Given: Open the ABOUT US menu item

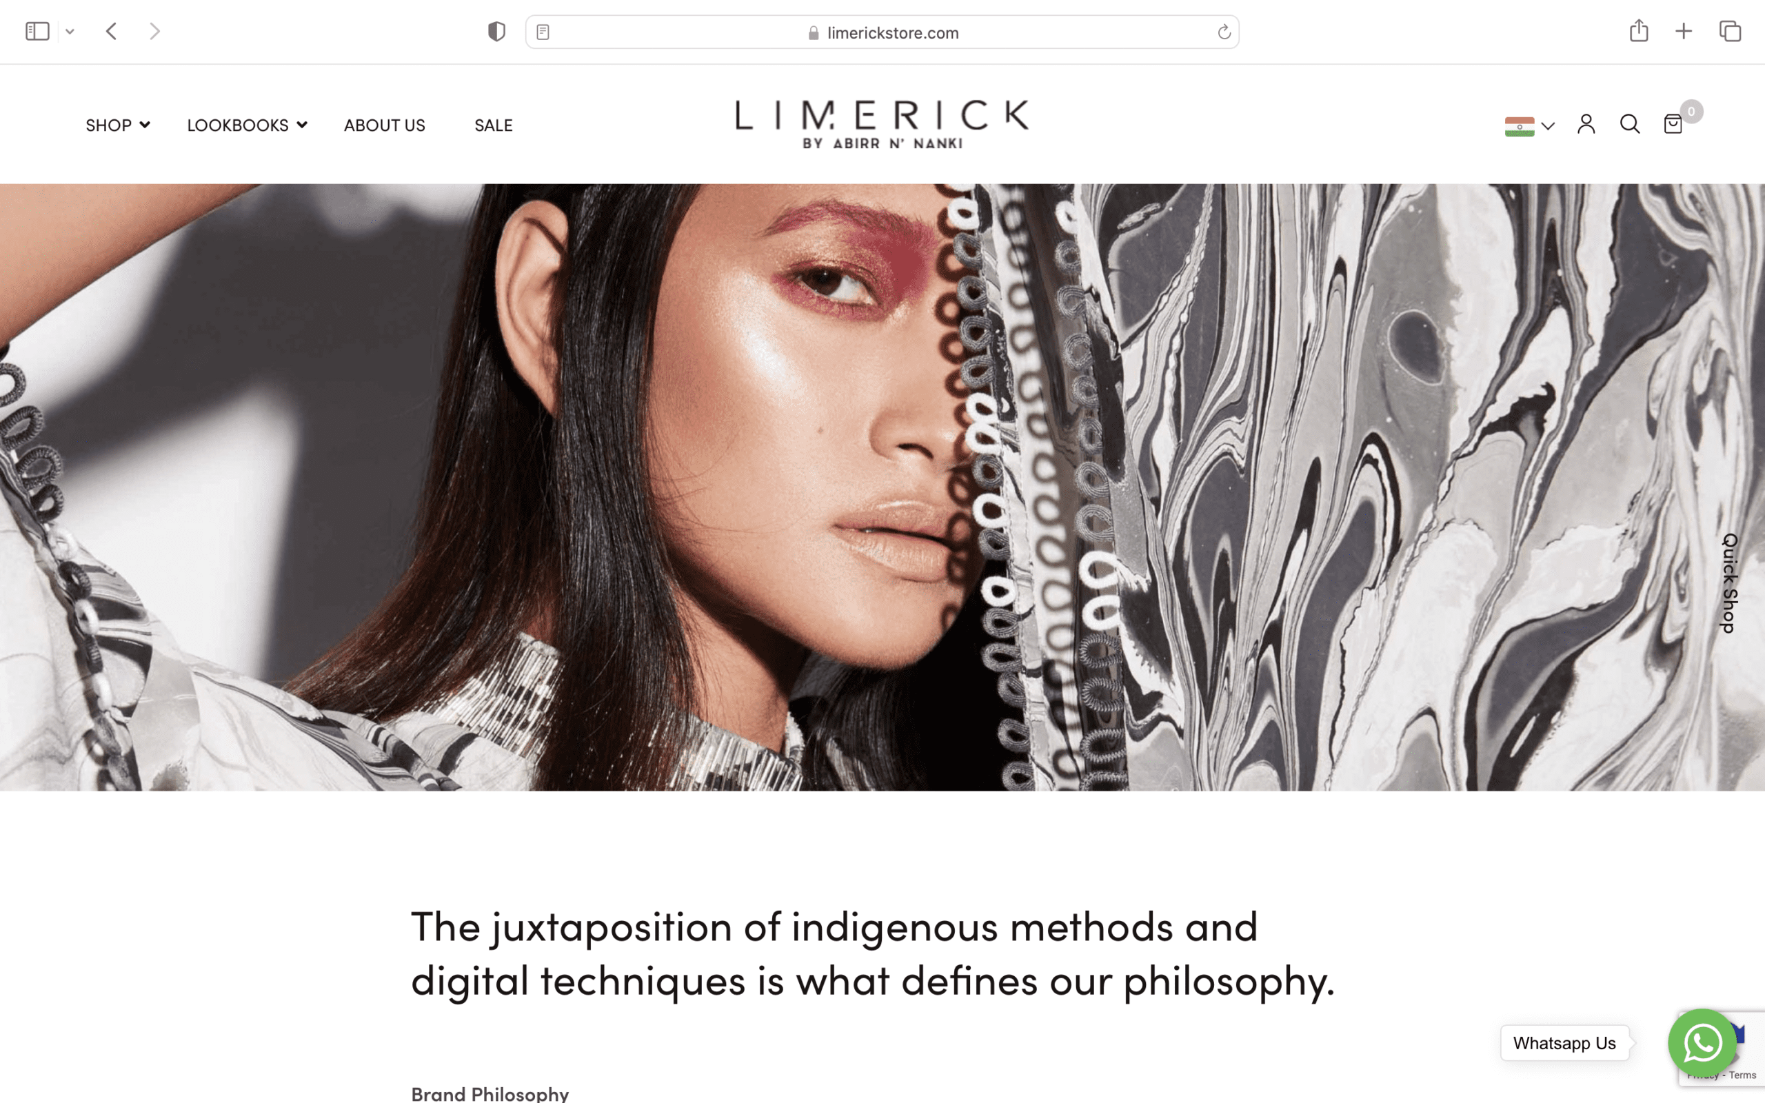Looking at the screenshot, I should click(384, 125).
